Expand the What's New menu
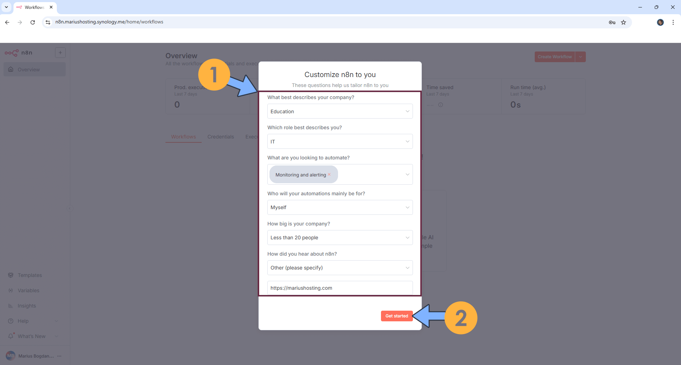This screenshot has width=681, height=365. tap(34, 336)
